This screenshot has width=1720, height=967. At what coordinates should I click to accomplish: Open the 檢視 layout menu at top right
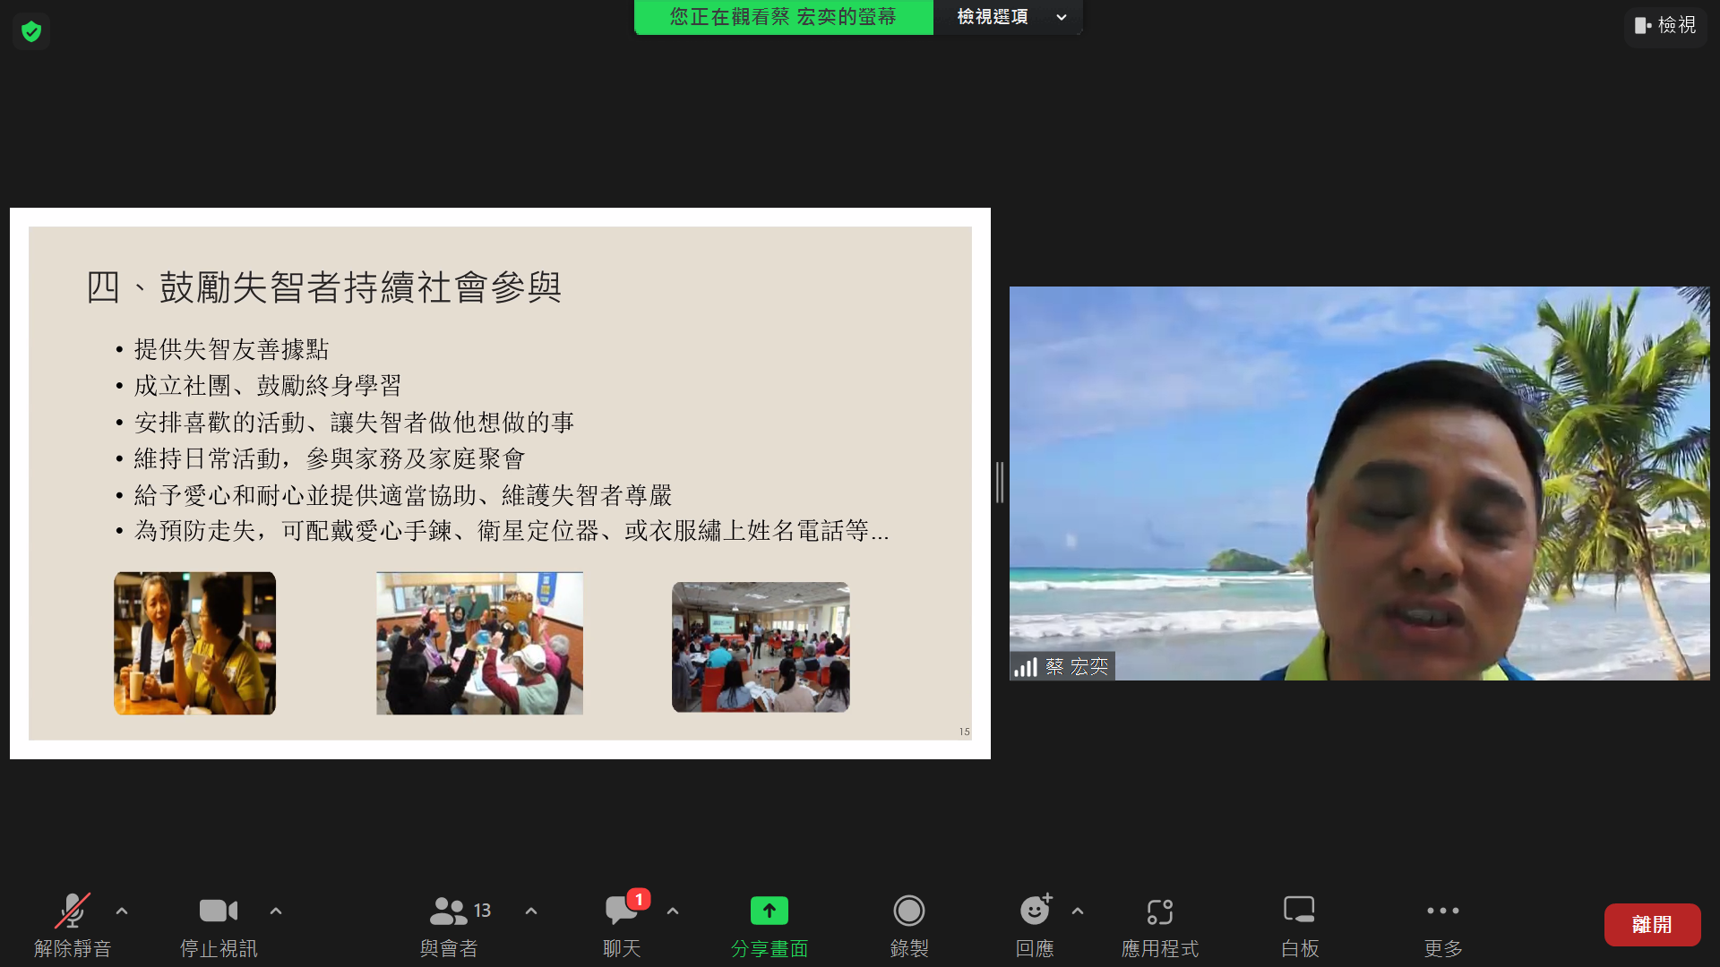click(1665, 25)
